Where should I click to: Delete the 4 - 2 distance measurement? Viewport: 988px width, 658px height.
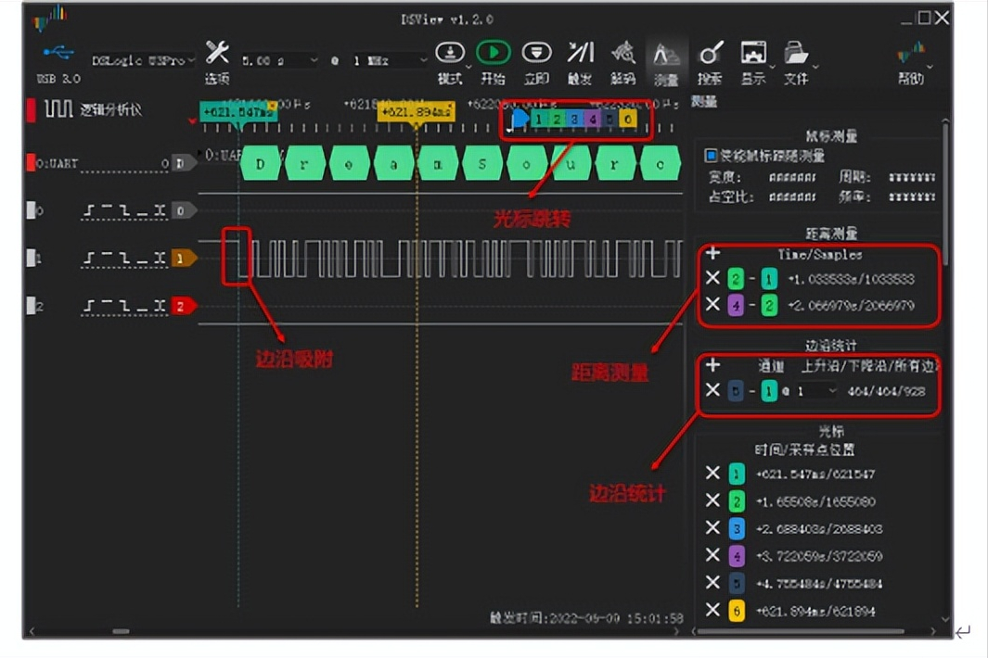(712, 304)
